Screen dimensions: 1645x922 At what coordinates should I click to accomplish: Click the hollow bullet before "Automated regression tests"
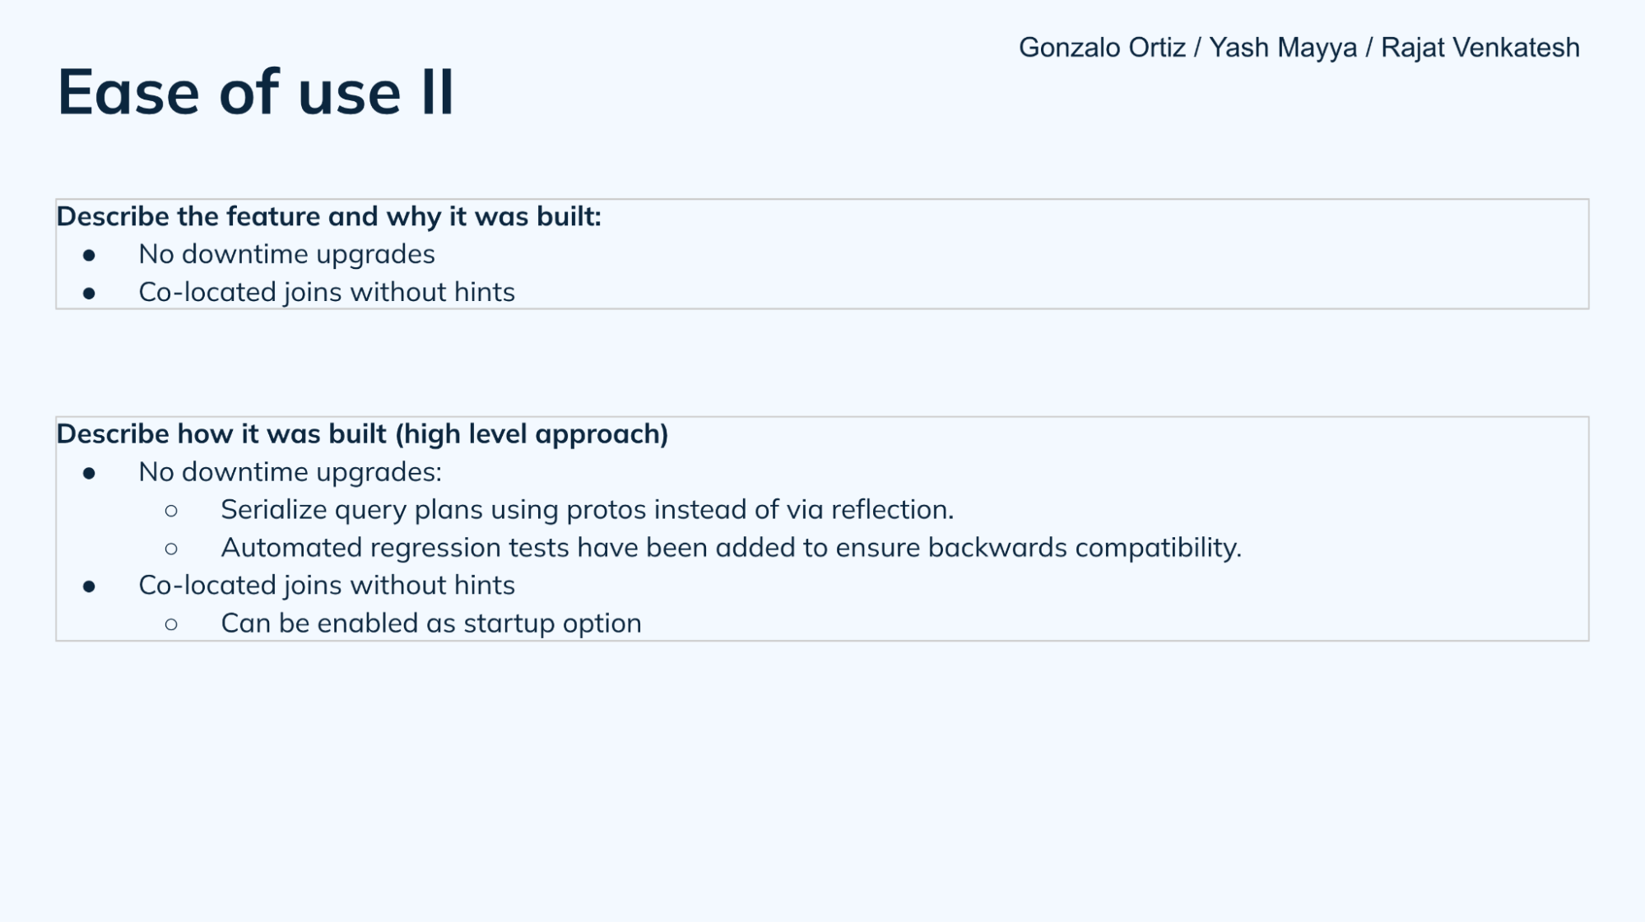(171, 549)
